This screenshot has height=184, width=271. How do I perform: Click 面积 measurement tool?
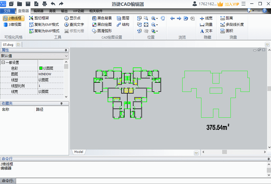[227, 31]
